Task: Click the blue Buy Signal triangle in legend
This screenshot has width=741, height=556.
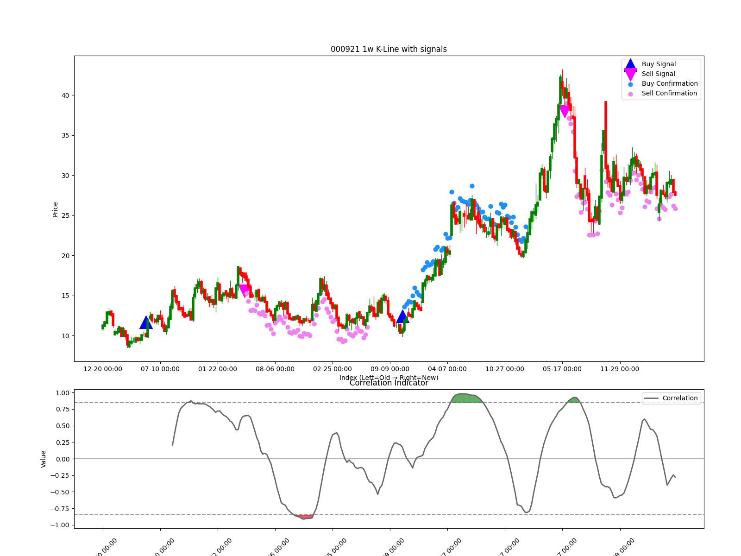Action: tap(630, 64)
